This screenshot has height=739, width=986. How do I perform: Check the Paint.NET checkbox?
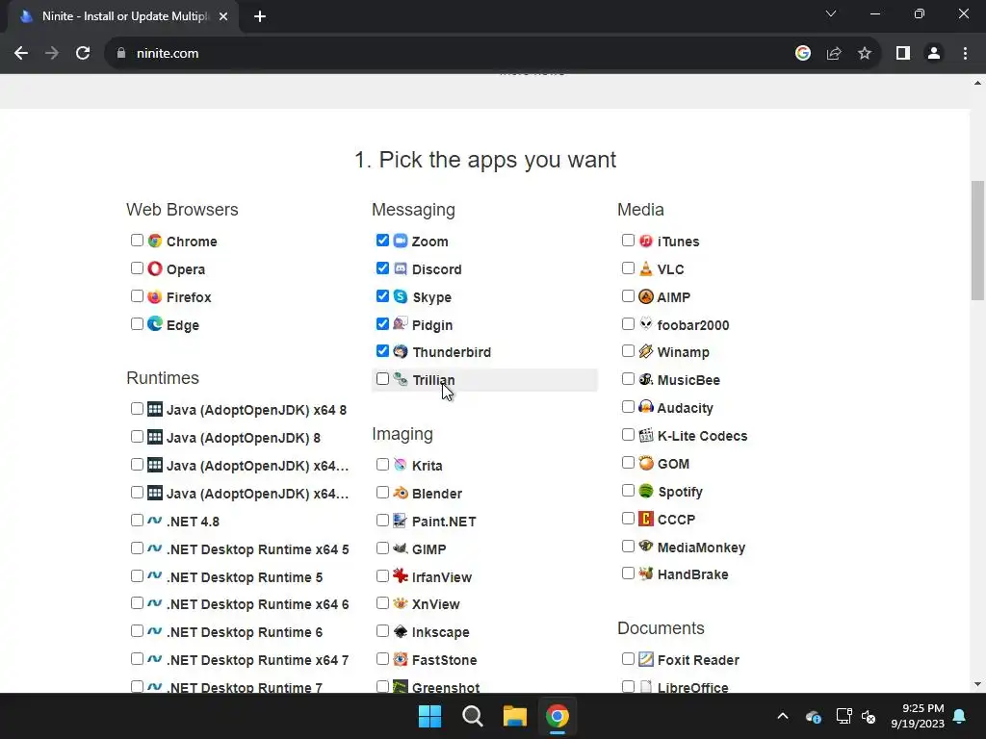(382, 521)
